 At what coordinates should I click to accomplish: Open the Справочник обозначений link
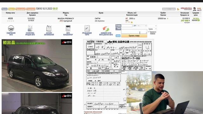[93, 112]
